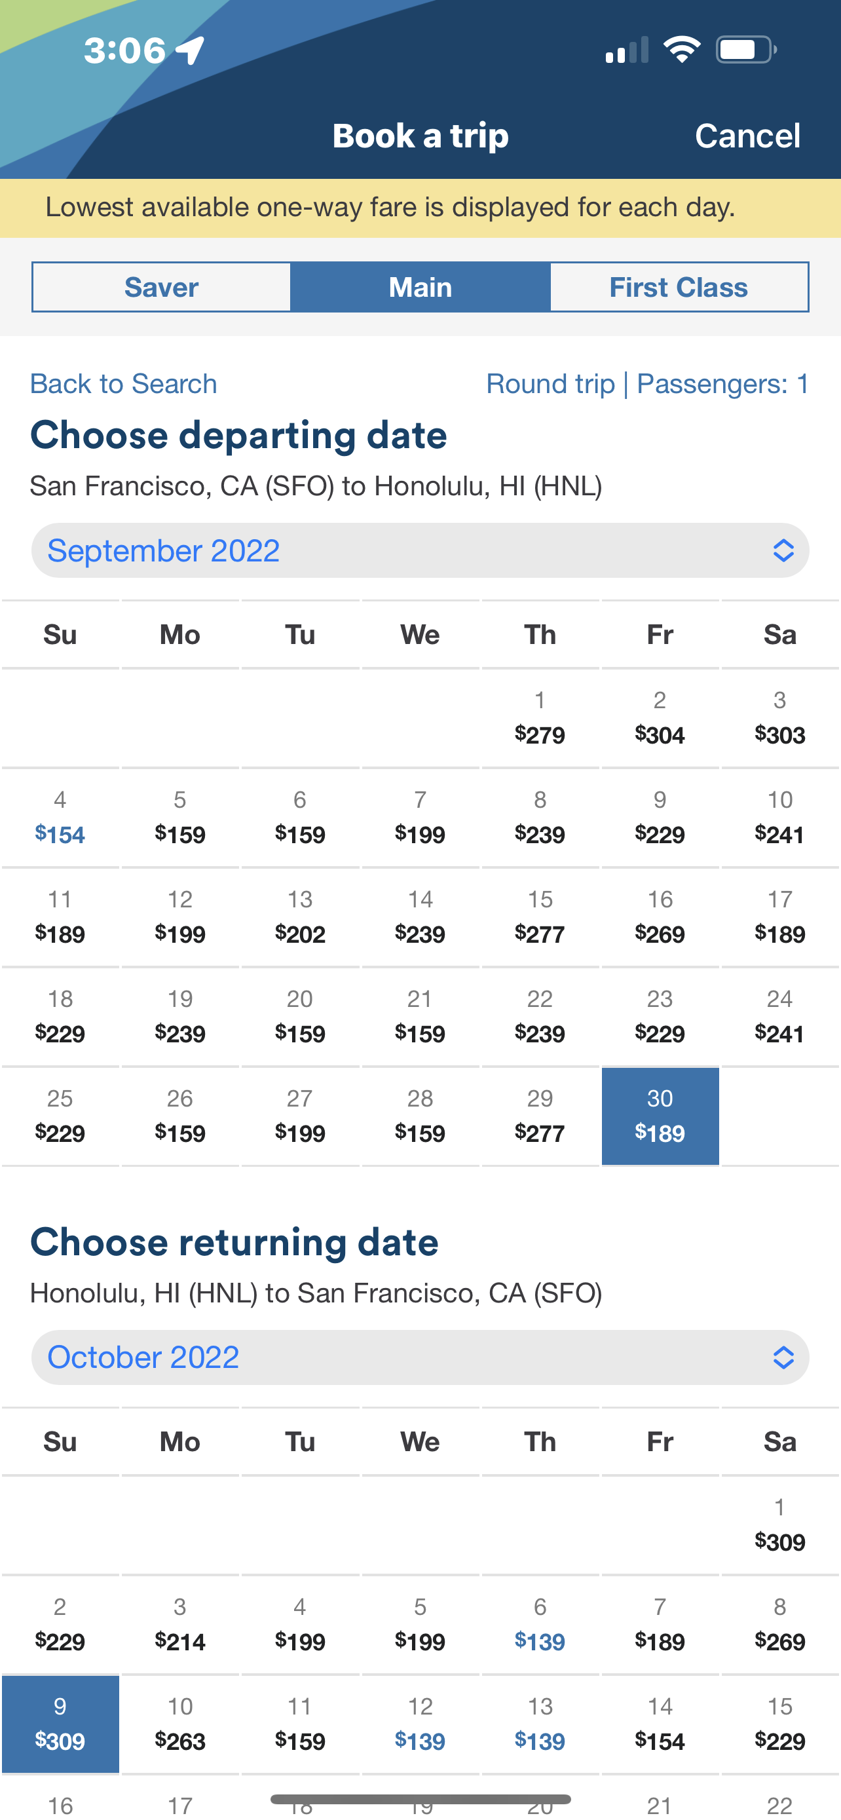Click the September 2022 selector chevron icon

tap(783, 550)
